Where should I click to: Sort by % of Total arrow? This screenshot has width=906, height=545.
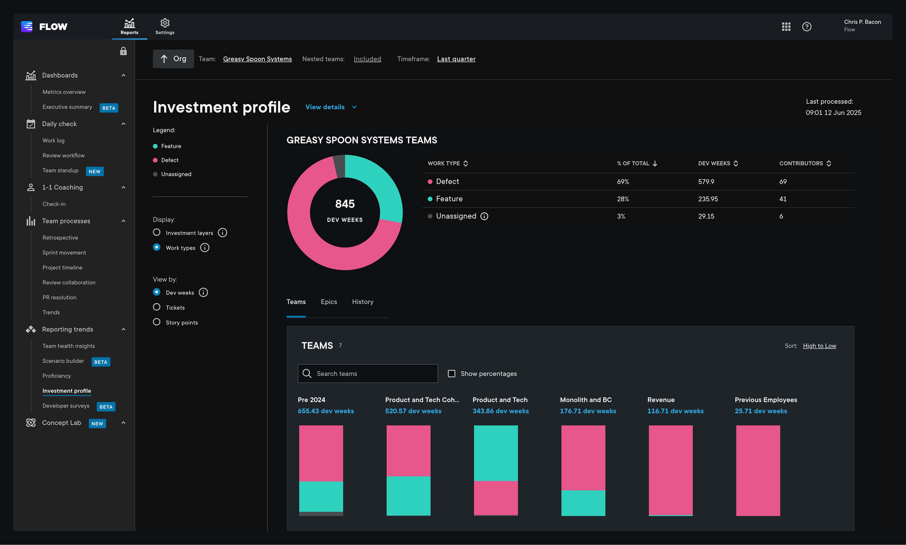[x=655, y=163]
